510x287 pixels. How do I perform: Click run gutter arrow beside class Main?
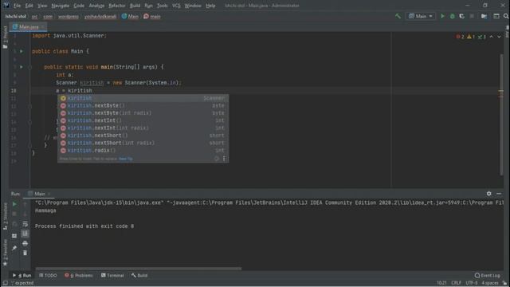(22, 51)
